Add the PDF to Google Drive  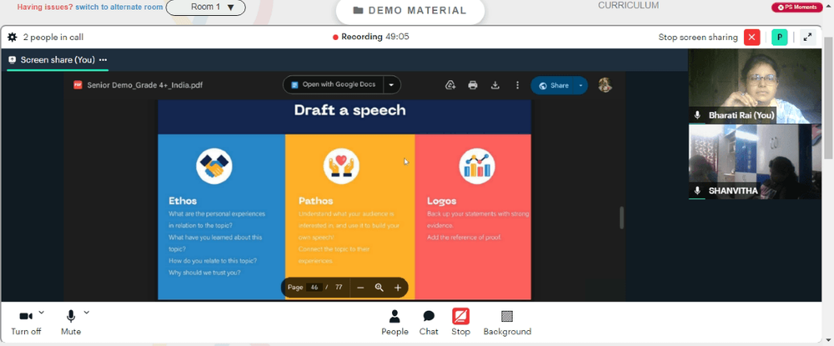(450, 85)
